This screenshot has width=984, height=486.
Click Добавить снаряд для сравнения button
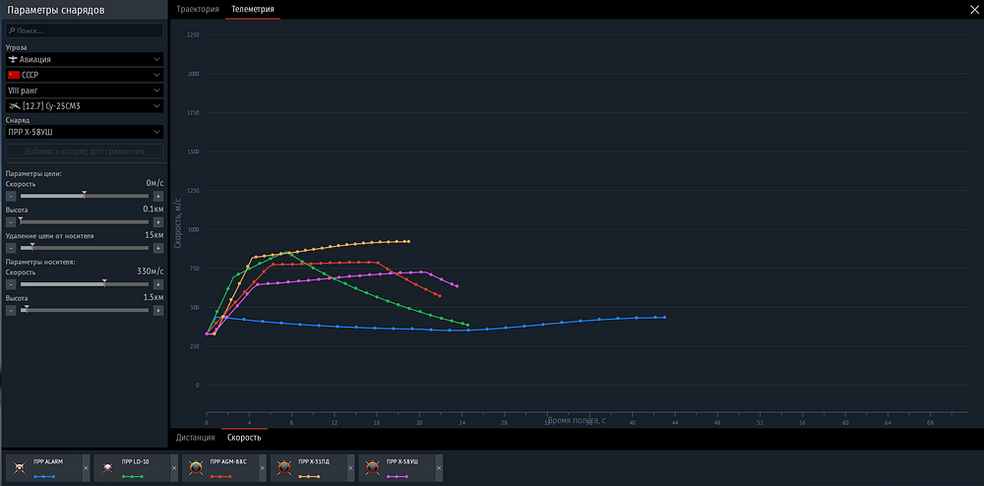pyautogui.click(x=85, y=152)
